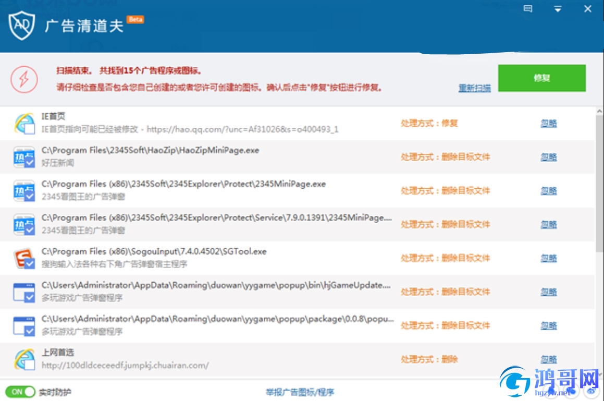Viewport: 604px width, 401px height.
Task: Click the 广告清道夫 title text
Action: 83,26
